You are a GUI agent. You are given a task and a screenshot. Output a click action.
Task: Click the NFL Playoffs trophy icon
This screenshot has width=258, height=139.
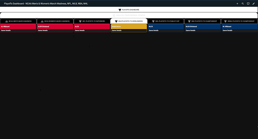80,21
